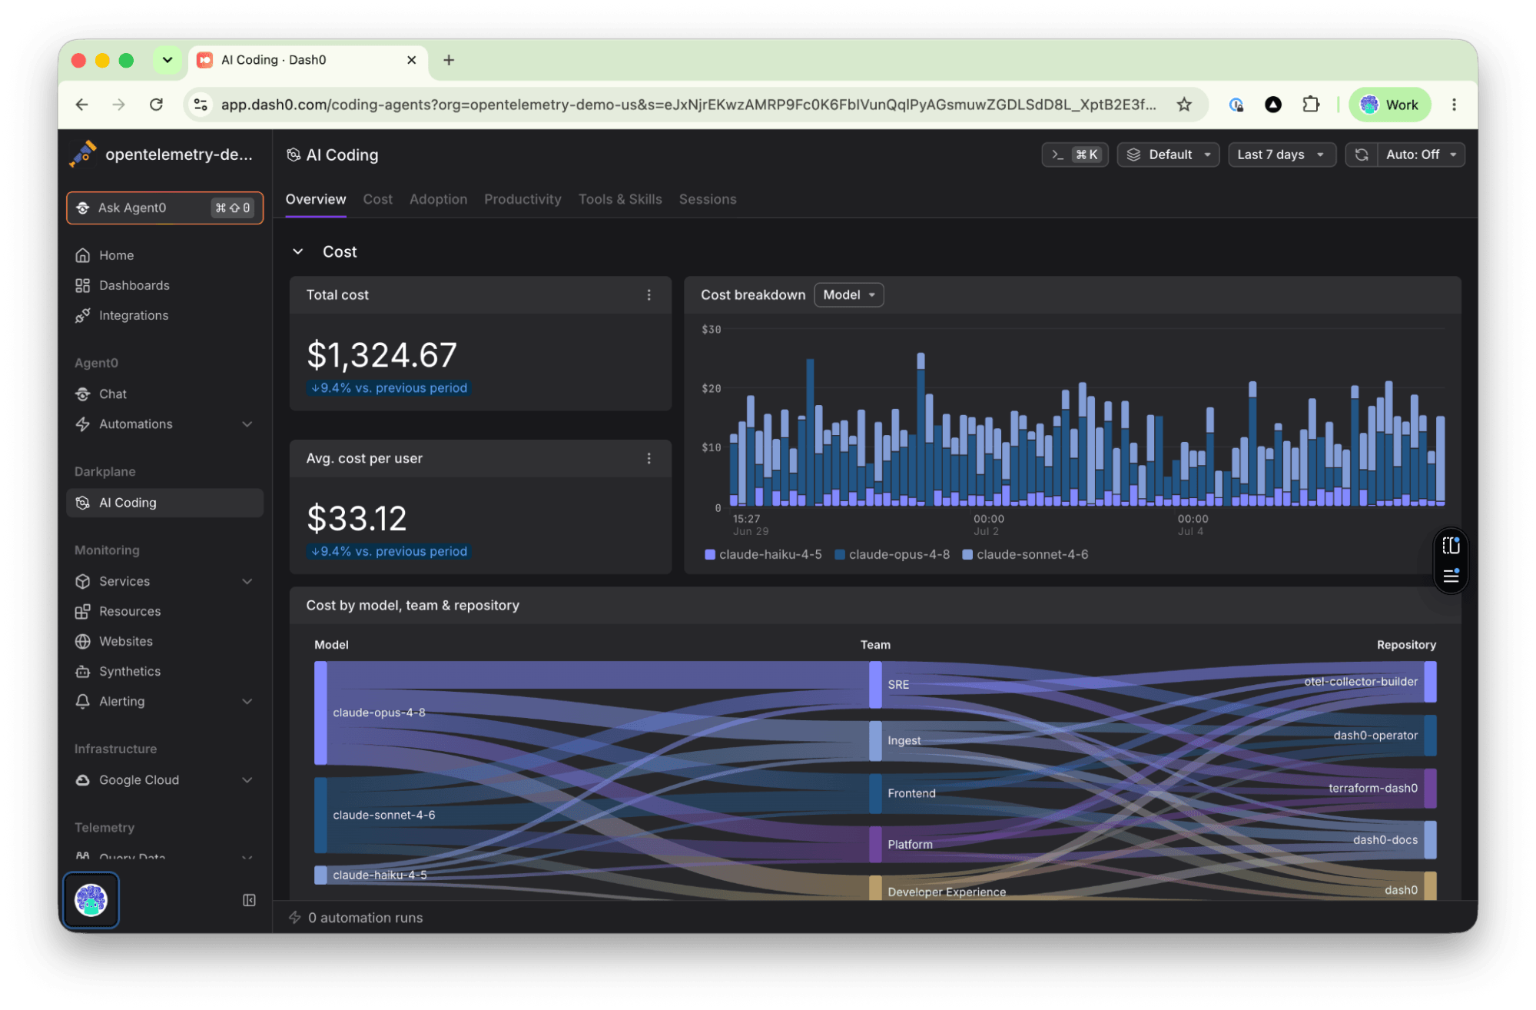Select AI Coding in Darkplane
1536x1010 pixels.
pyautogui.click(x=164, y=503)
